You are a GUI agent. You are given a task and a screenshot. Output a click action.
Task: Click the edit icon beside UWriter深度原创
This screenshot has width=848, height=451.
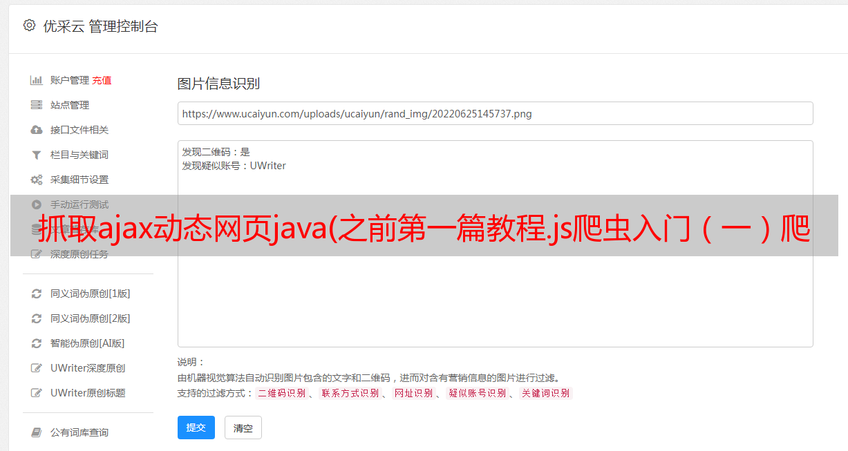click(x=37, y=368)
